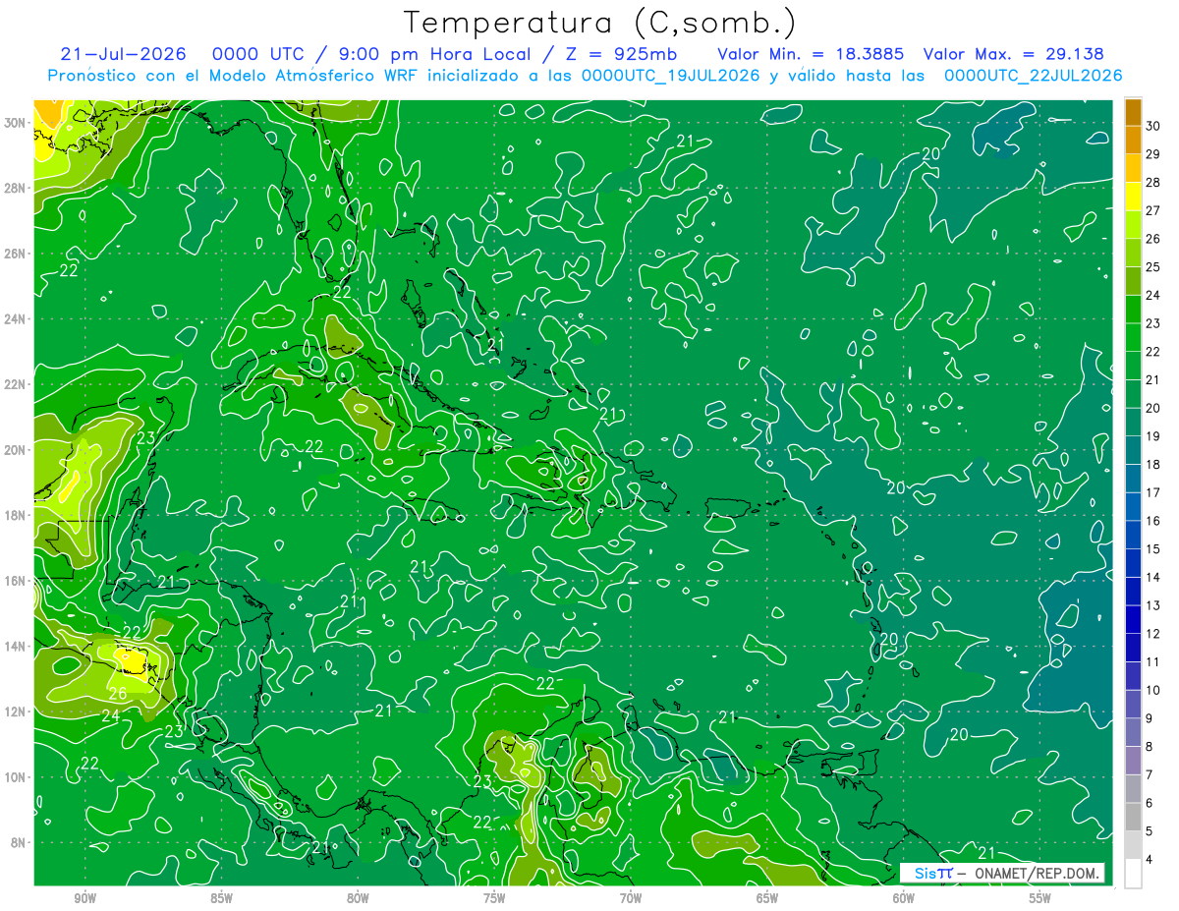Click the 55W longitude axis label

click(1040, 898)
